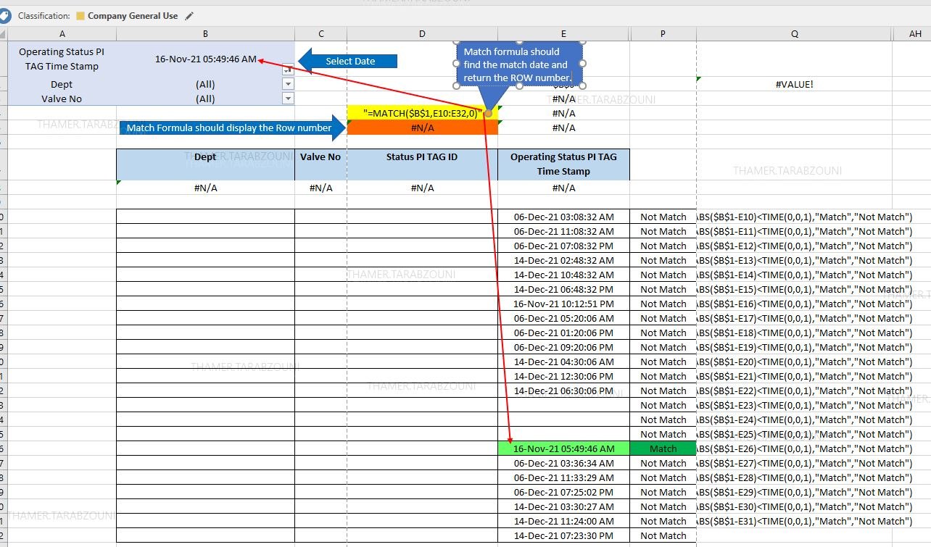Click the classification tag icon
The height and width of the screenshot is (547, 931).
(5, 15)
